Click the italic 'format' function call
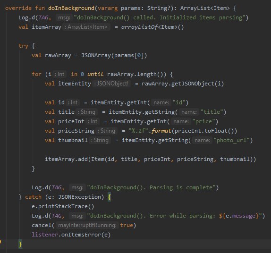271x253 pixels. [x=161, y=131]
